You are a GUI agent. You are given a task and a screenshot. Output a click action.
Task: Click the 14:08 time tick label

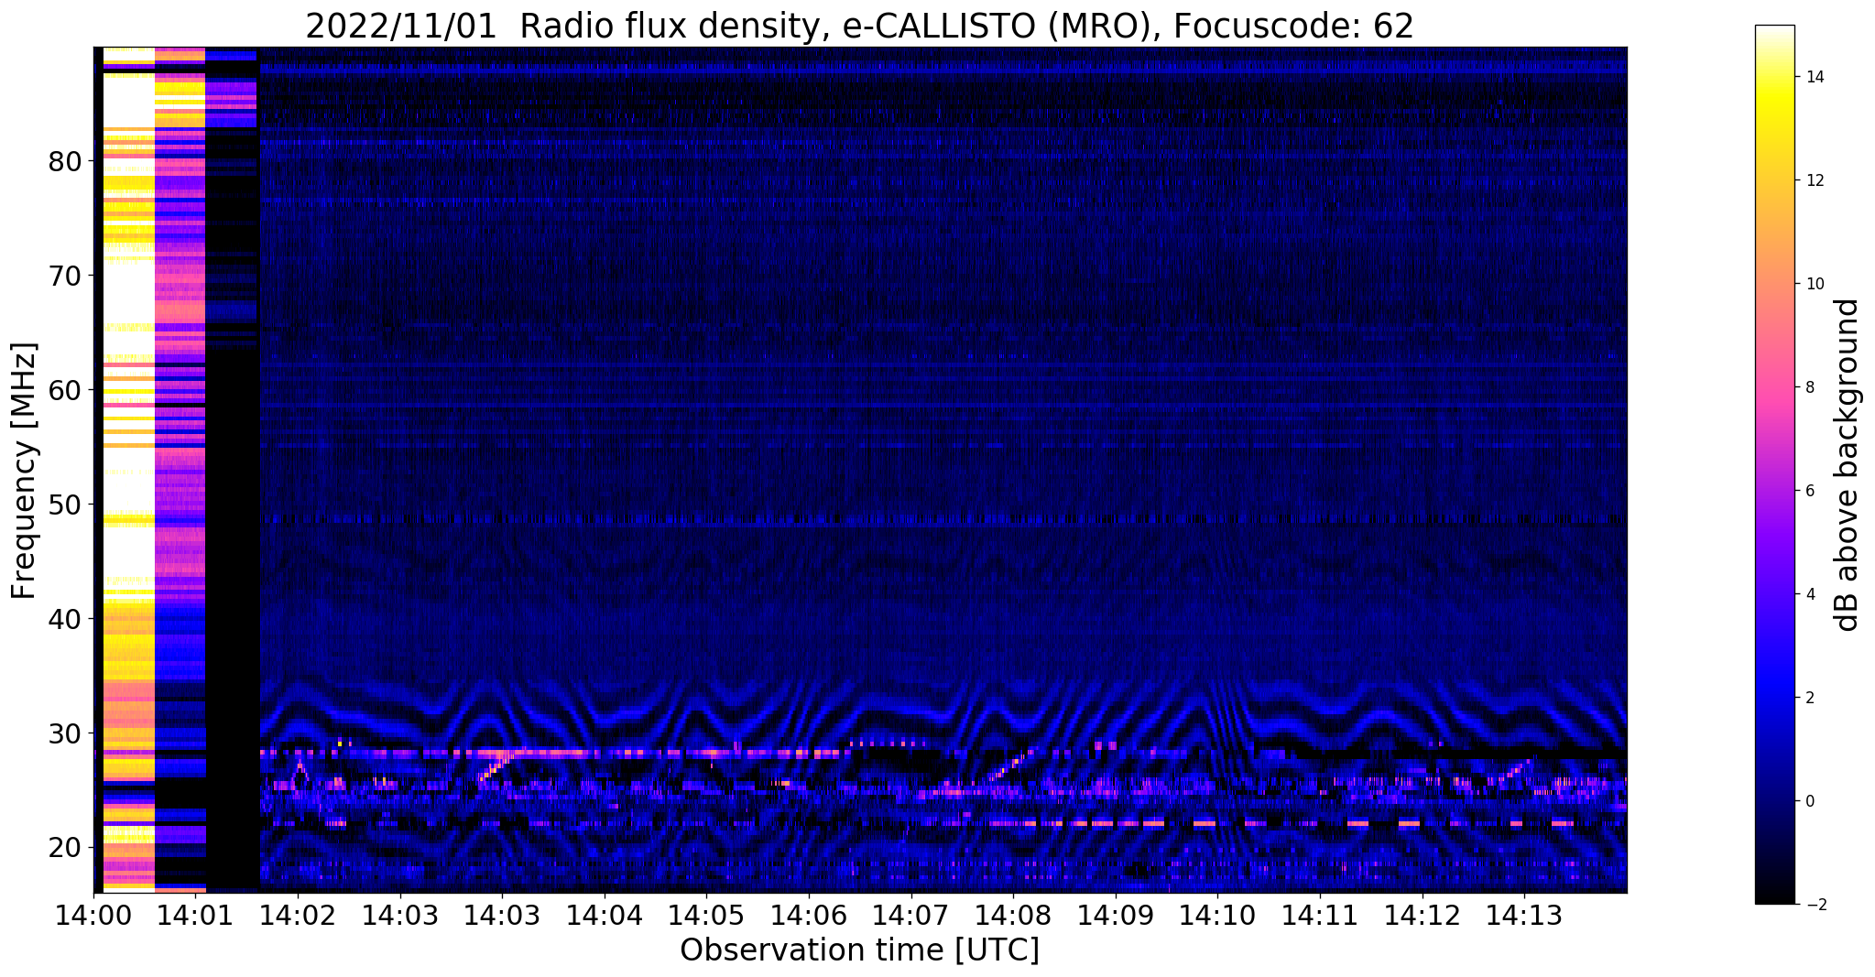coord(1012,914)
